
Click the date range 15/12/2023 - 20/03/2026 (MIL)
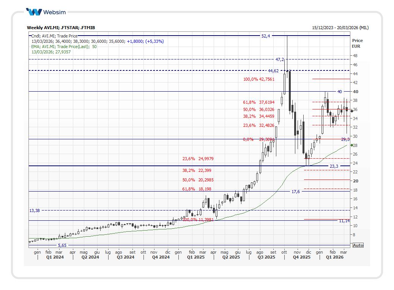tap(340, 28)
